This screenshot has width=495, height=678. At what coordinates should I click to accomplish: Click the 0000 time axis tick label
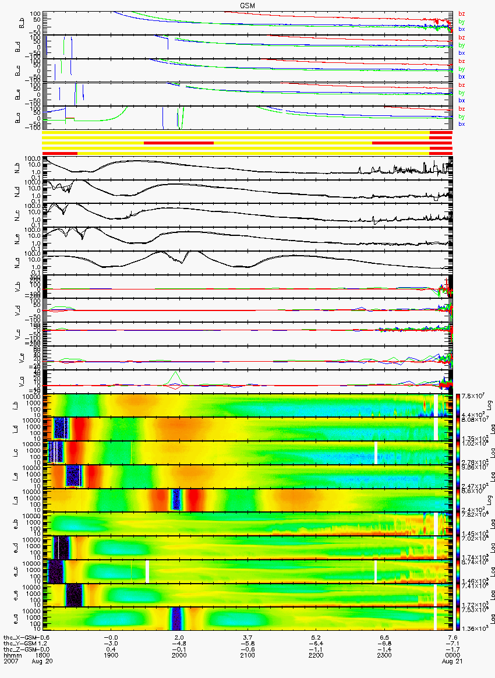(x=452, y=655)
